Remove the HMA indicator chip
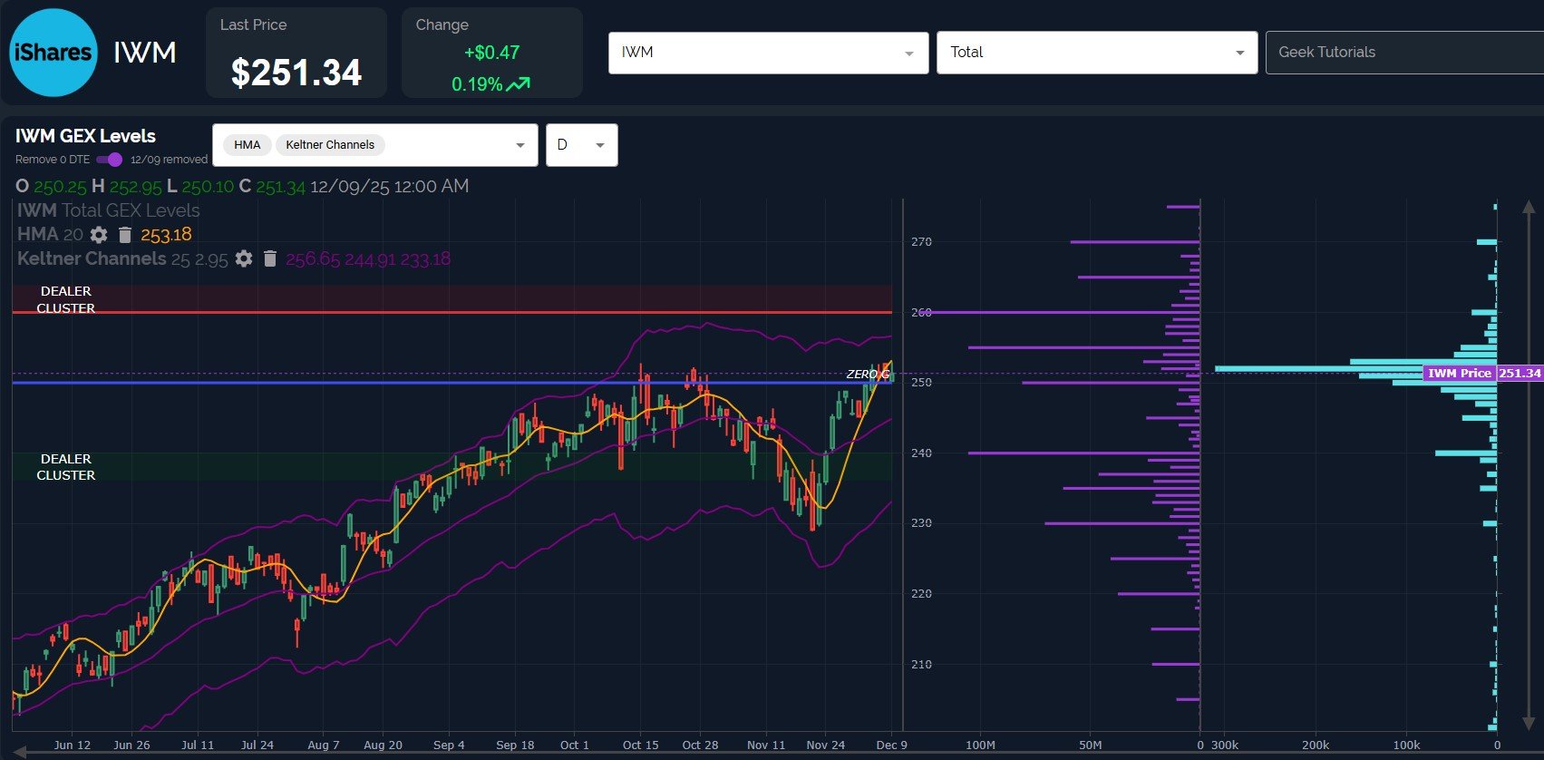The image size is (1544, 760). pos(247,145)
